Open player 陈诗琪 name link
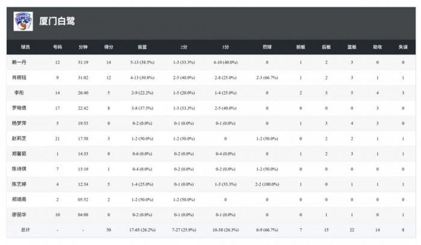The image size is (421, 245). pyautogui.click(x=19, y=169)
